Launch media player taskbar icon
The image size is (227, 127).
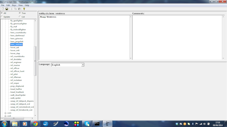25,124
